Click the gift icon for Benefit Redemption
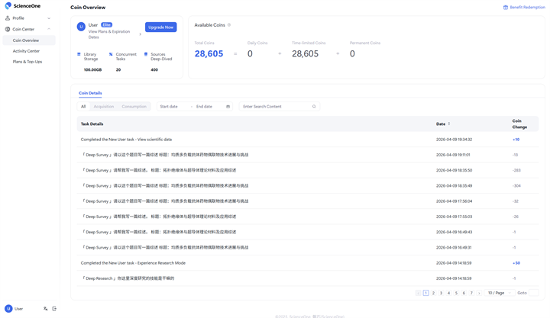550x318 pixels. click(505, 8)
